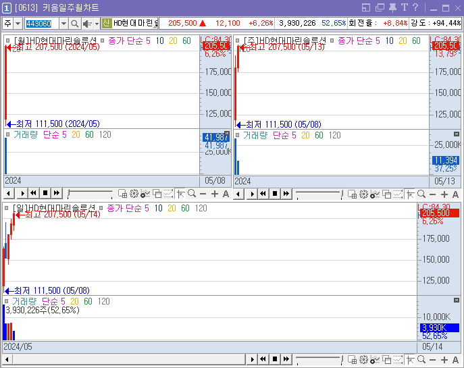This screenshot has height=368, width=464.
Task: Toggle crosshair cursor on daily chart
Action: coord(410,360)
